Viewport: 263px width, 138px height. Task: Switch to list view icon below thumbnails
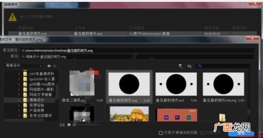pyautogui.click(x=62, y=125)
